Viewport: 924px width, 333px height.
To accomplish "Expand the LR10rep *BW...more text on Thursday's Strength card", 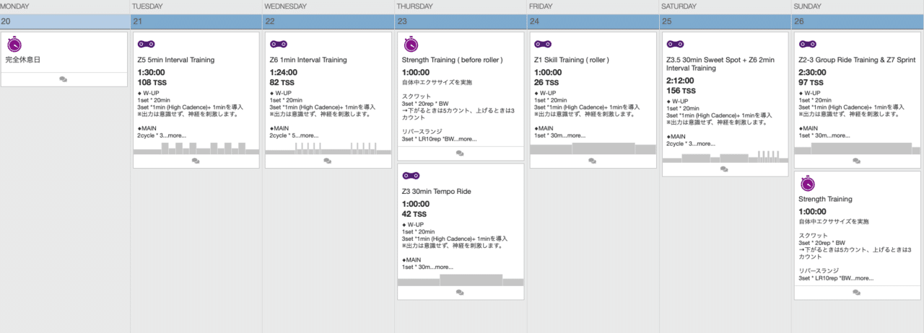I will 439,139.
